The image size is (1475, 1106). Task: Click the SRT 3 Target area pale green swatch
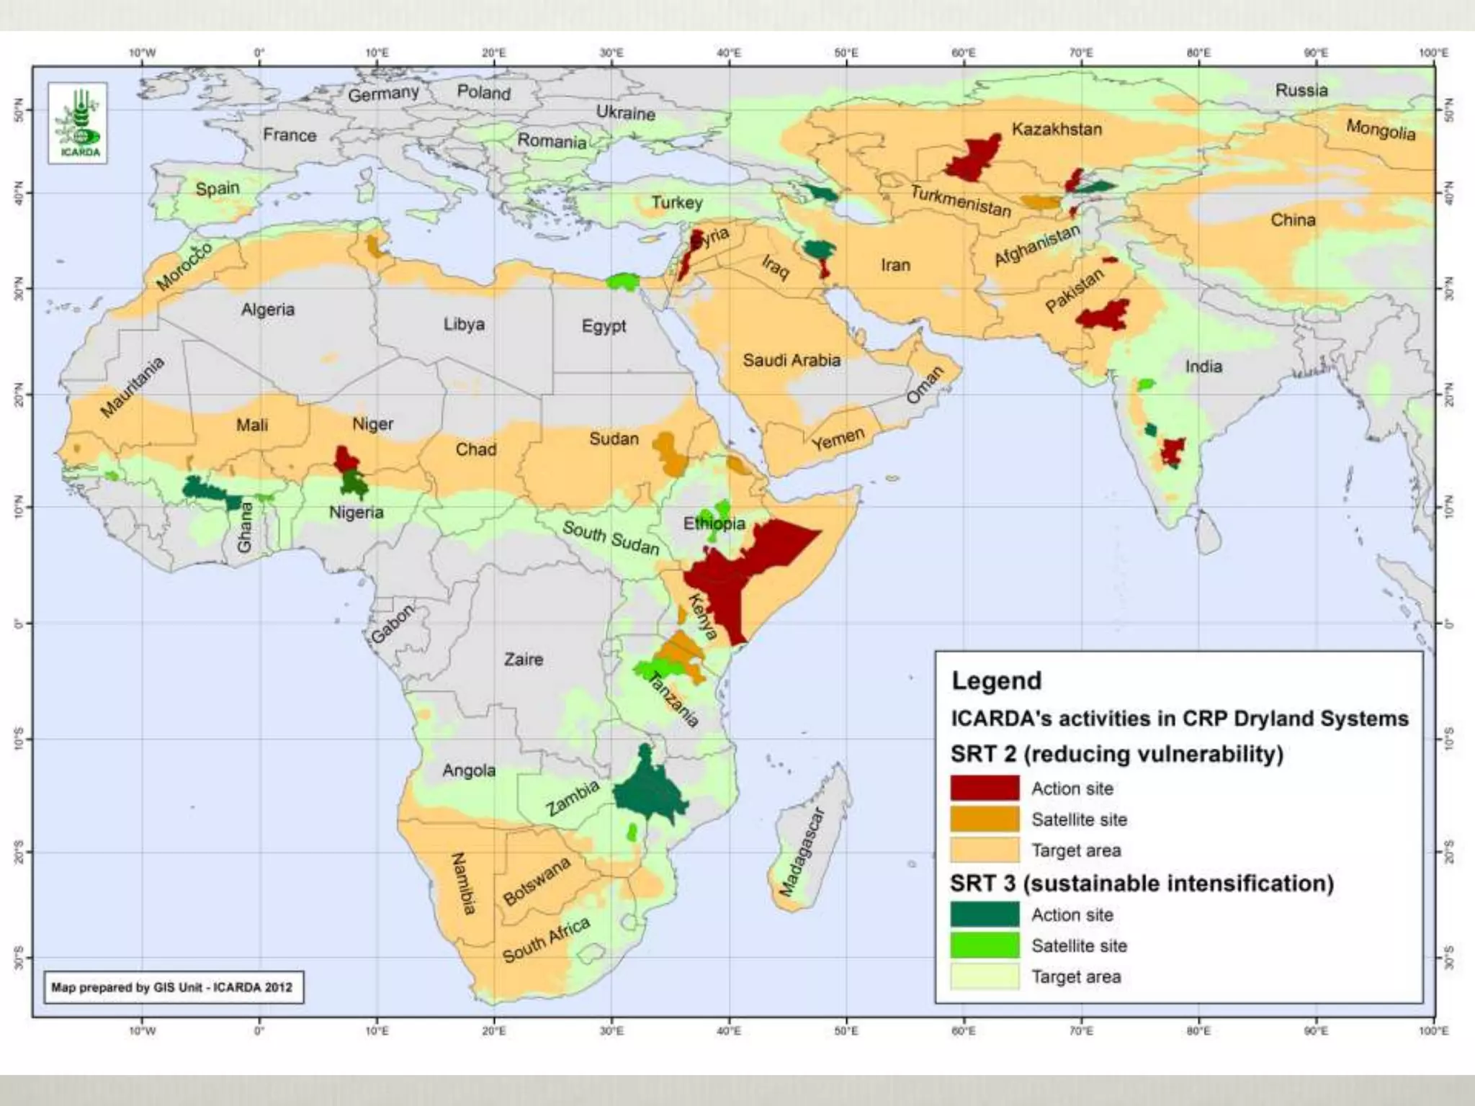tap(985, 976)
